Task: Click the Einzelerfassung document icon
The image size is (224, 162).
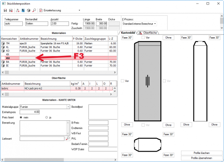Action: coord(41,10)
